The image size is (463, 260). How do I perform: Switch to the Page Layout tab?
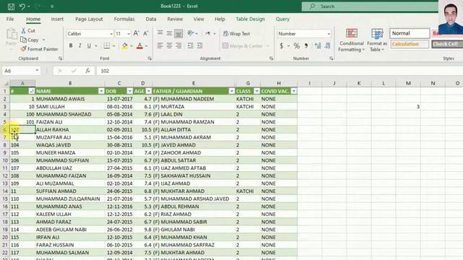click(89, 19)
